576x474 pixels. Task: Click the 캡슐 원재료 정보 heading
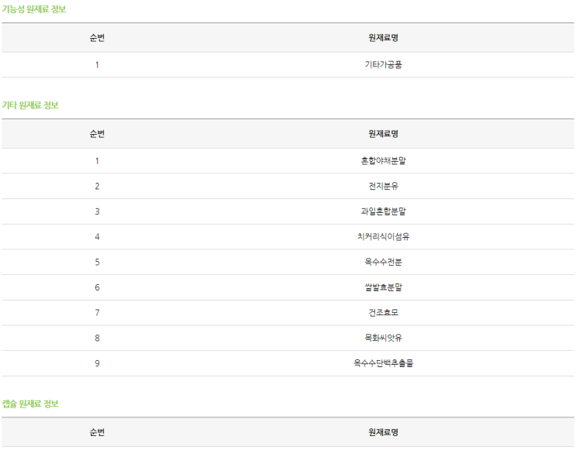[30, 404]
